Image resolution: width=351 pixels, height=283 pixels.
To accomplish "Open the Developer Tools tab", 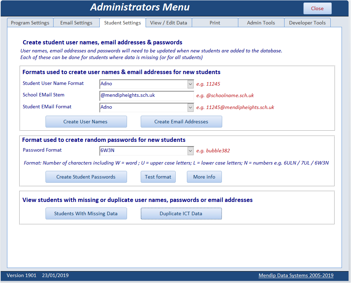I will pyautogui.click(x=307, y=23).
